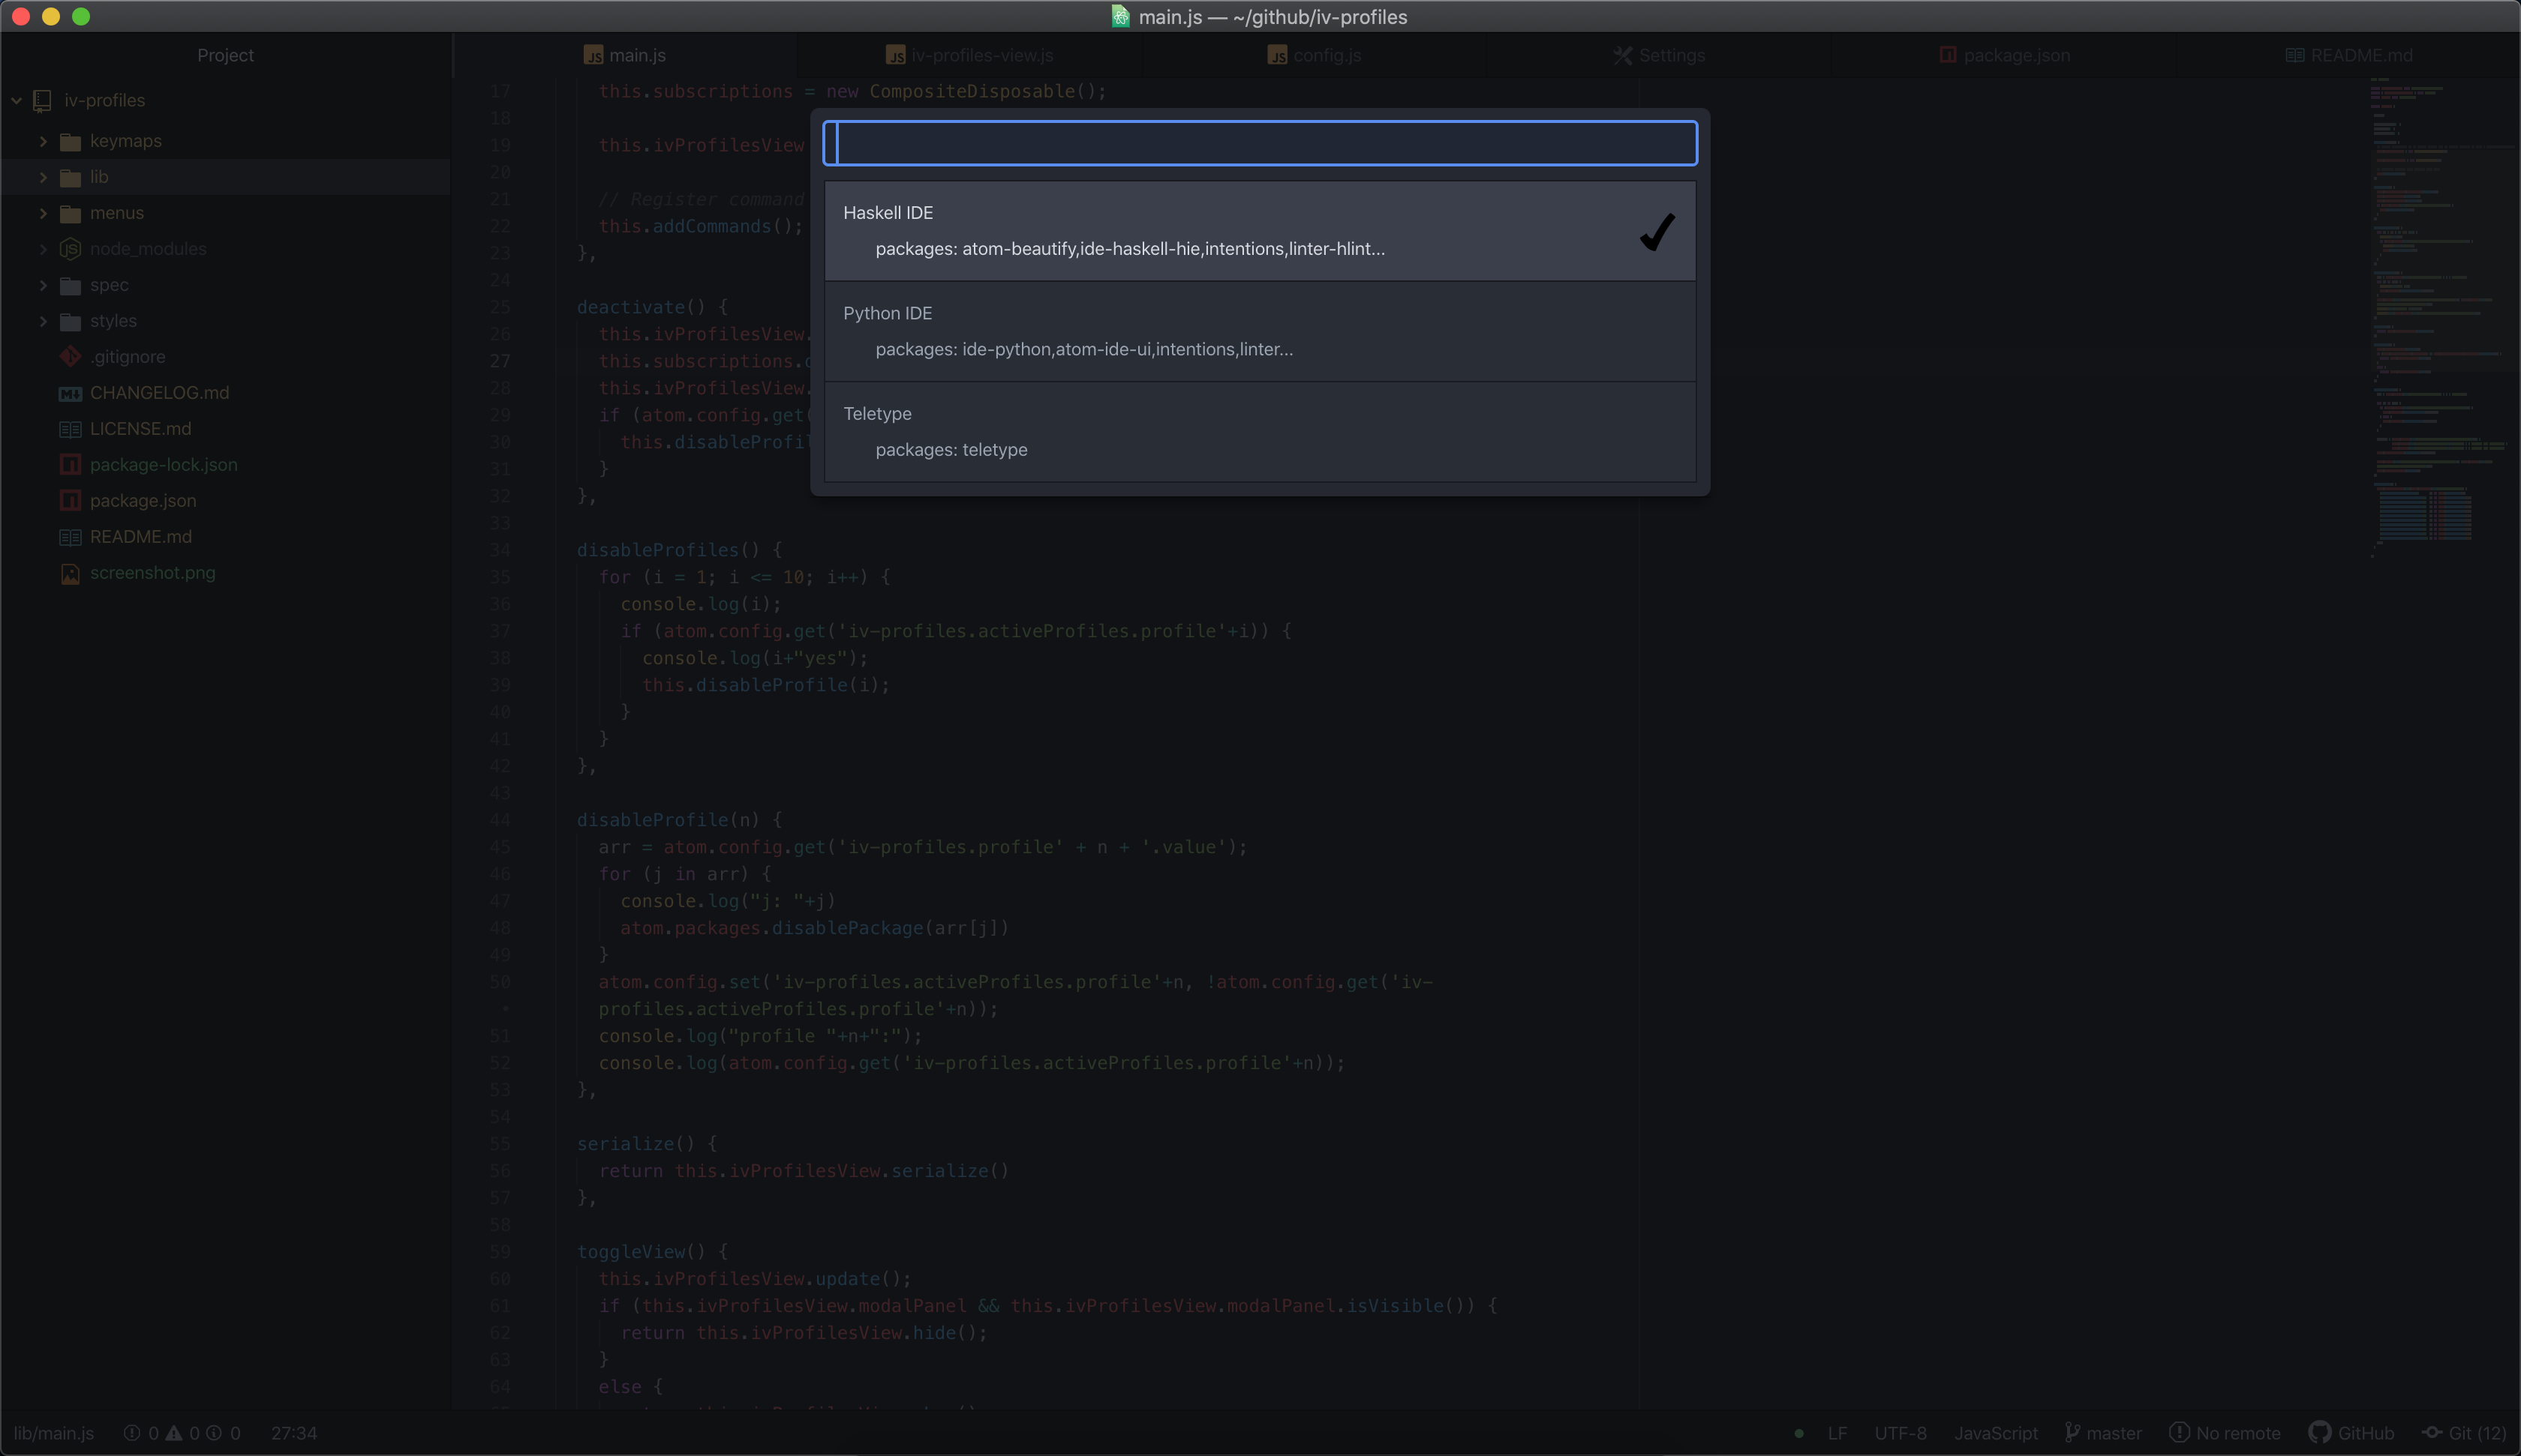The height and width of the screenshot is (1456, 2521).
Task: Collapse the iv-profiles project root
Action: pos(17,100)
